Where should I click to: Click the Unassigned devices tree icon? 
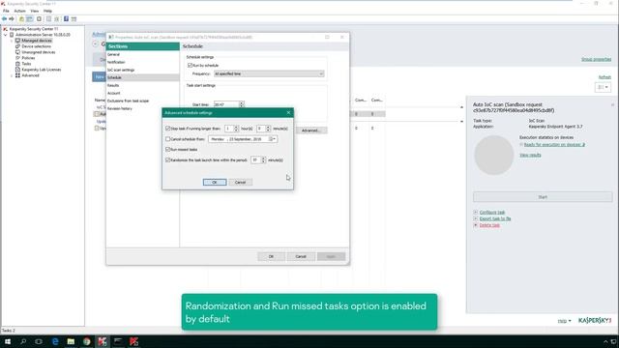coord(17,52)
